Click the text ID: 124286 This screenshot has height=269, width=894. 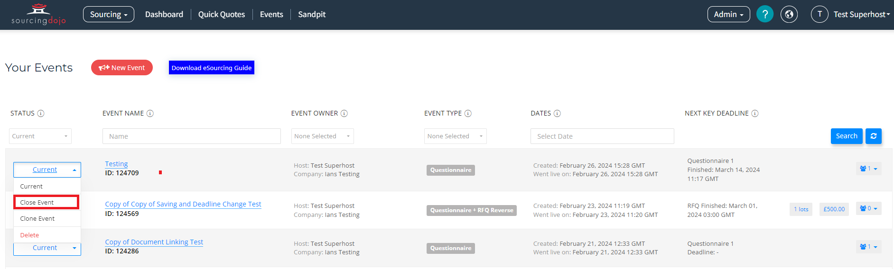click(122, 251)
